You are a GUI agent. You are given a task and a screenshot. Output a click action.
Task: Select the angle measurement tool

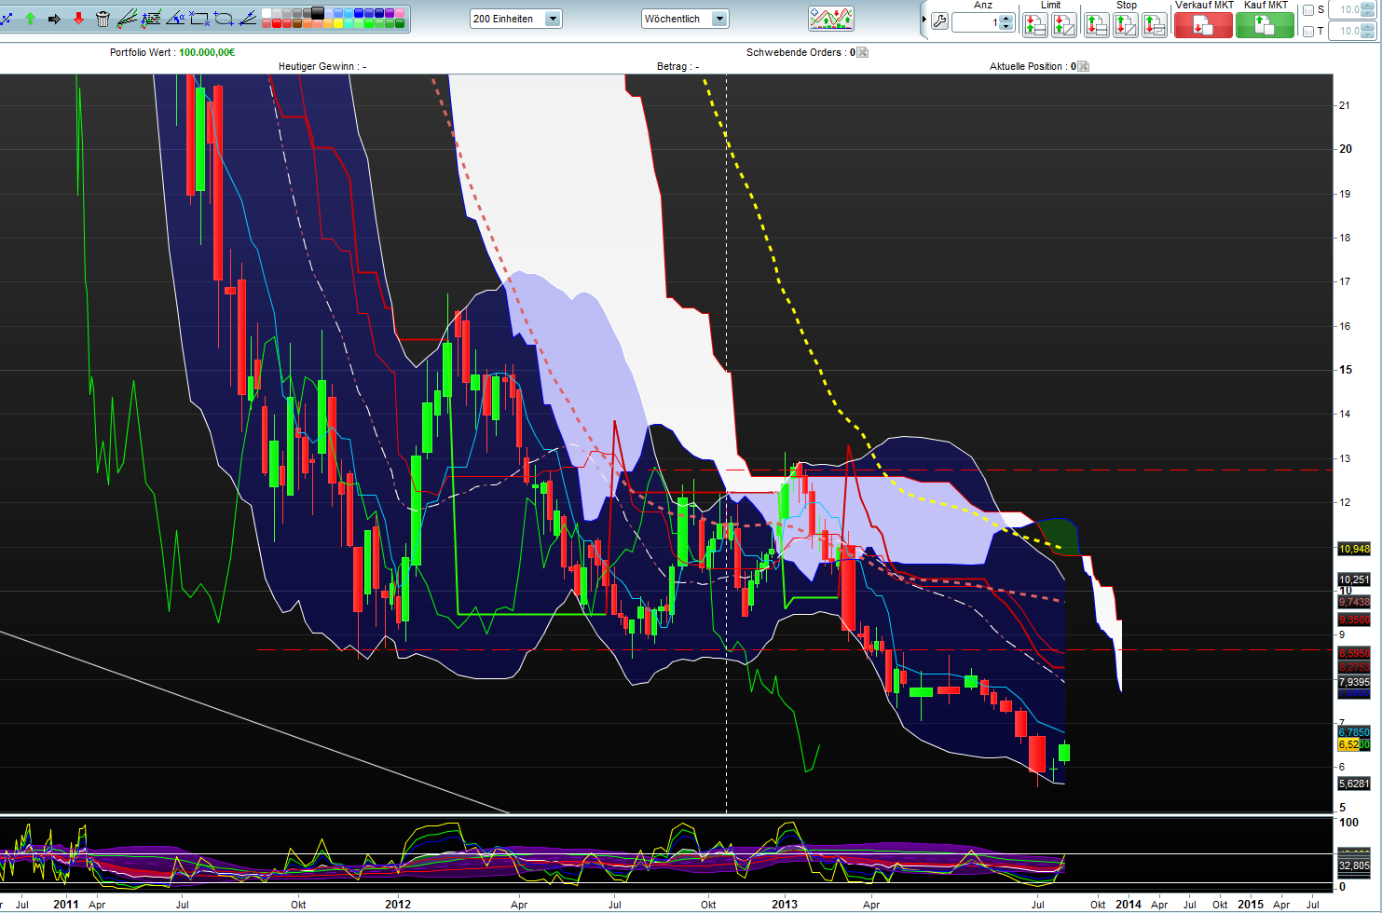tap(175, 19)
